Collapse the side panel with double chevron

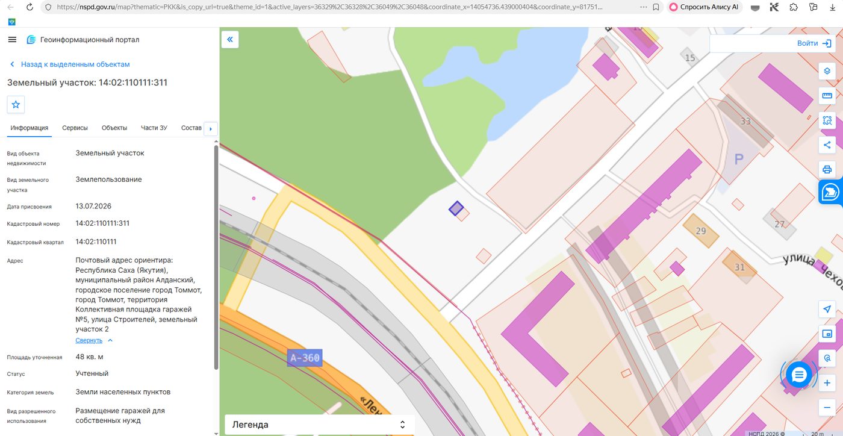click(230, 40)
